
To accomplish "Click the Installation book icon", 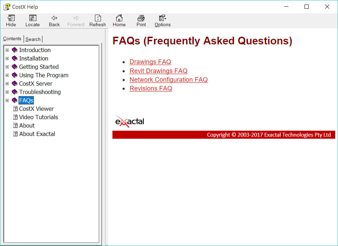I will (x=15, y=58).
